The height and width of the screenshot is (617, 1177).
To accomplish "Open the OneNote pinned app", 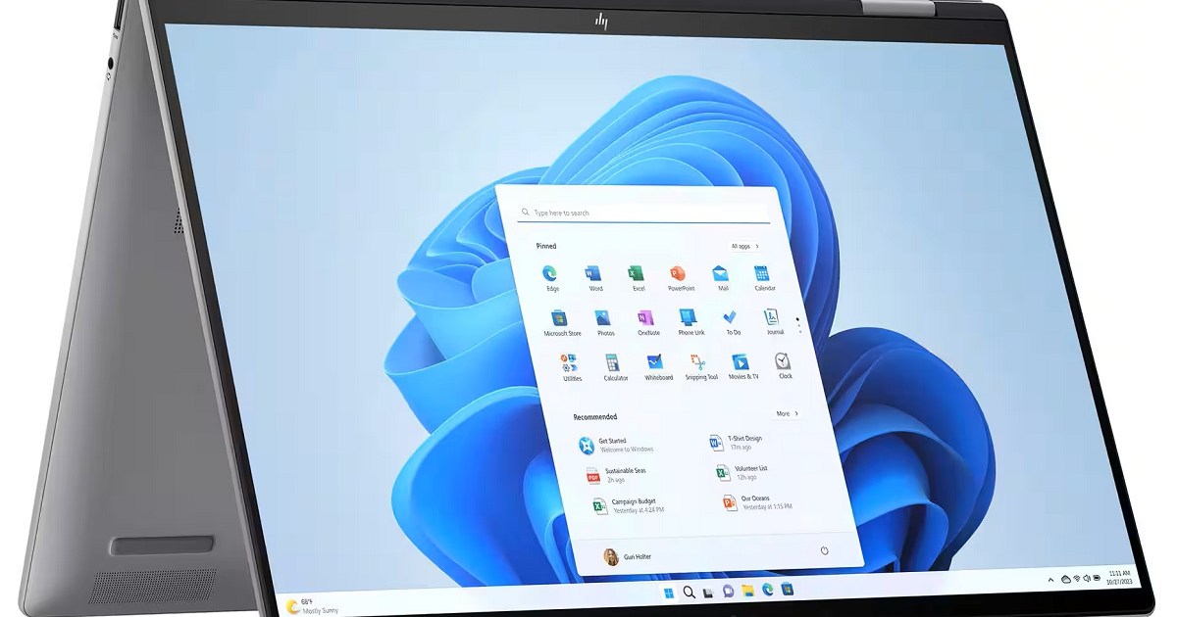I will [x=646, y=319].
